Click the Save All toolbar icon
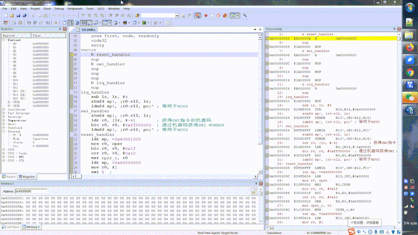This screenshot has height=235, width=418. [x=24, y=15]
